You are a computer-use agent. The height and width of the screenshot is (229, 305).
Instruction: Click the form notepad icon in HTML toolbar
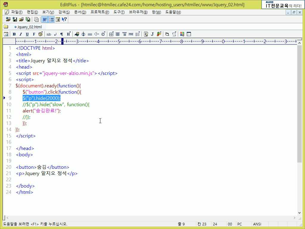click(x=146, y=34)
